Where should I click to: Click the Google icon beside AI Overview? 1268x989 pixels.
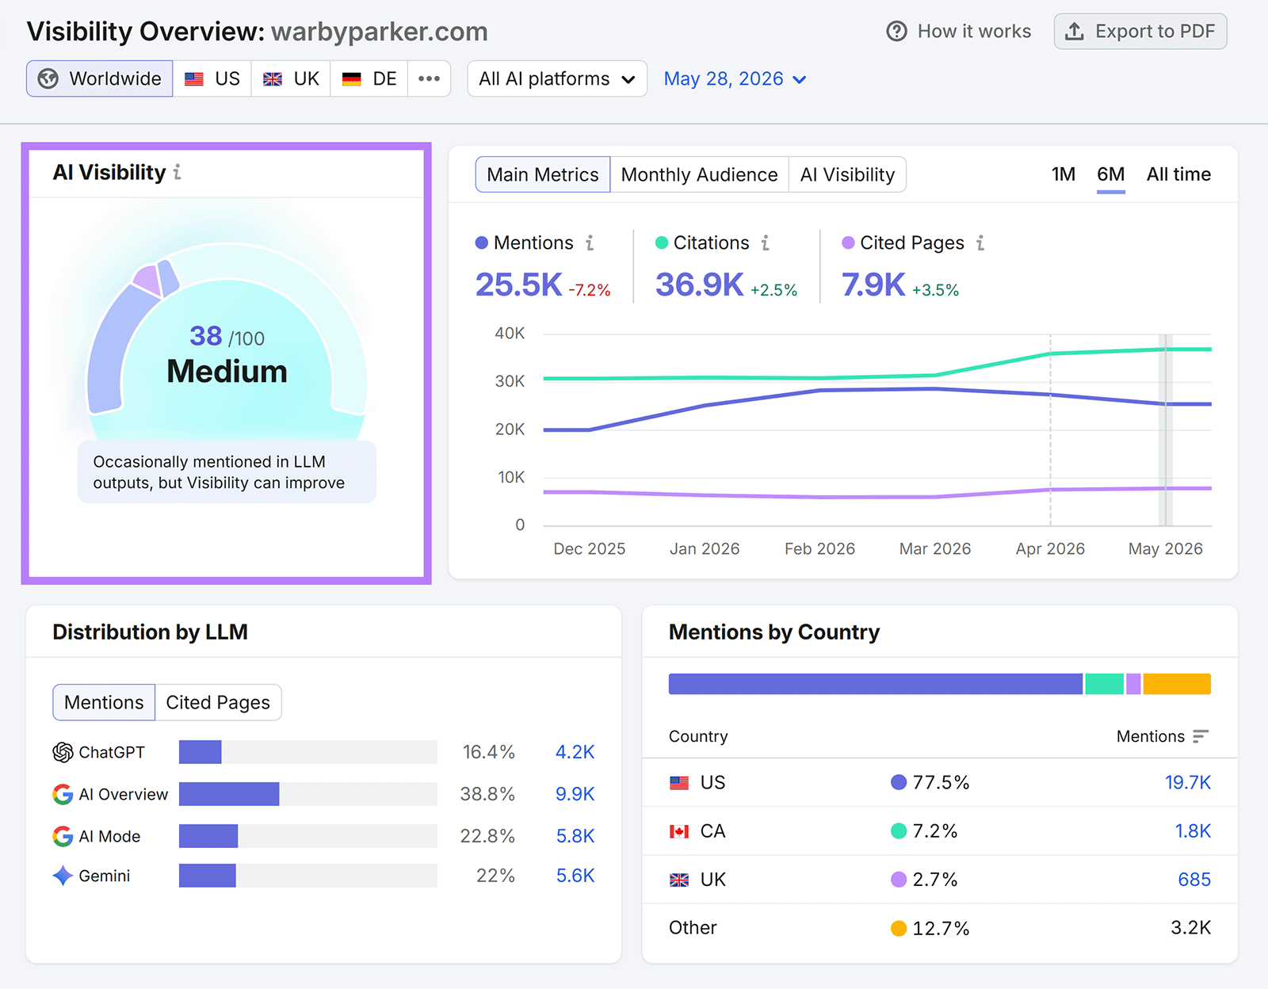[x=63, y=794]
